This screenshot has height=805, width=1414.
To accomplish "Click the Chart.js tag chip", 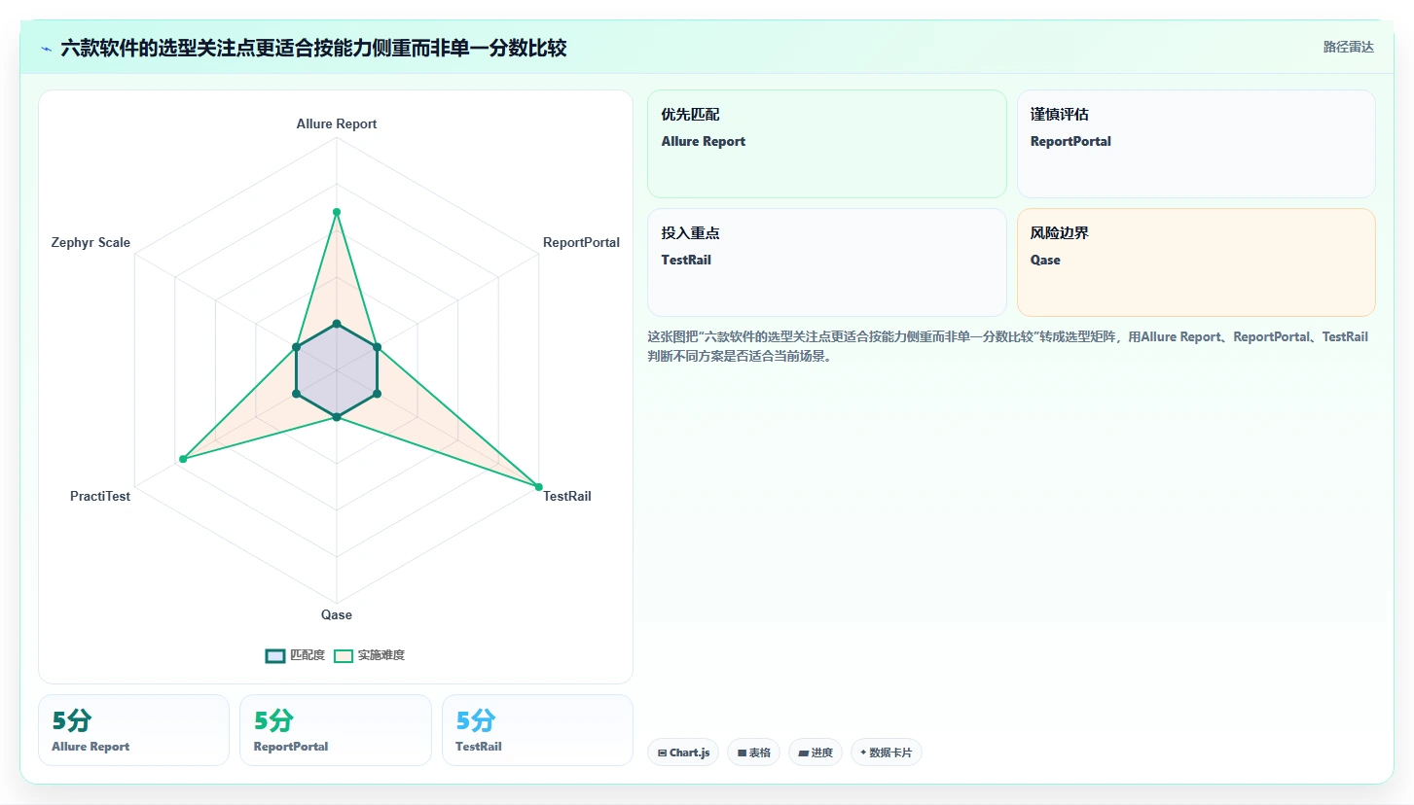I will (683, 752).
